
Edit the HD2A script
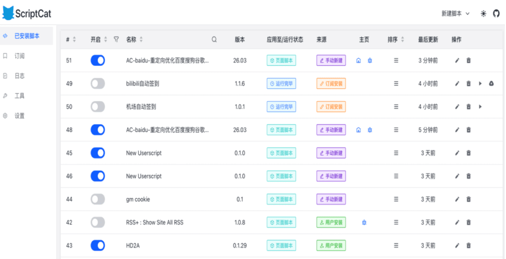click(457, 245)
